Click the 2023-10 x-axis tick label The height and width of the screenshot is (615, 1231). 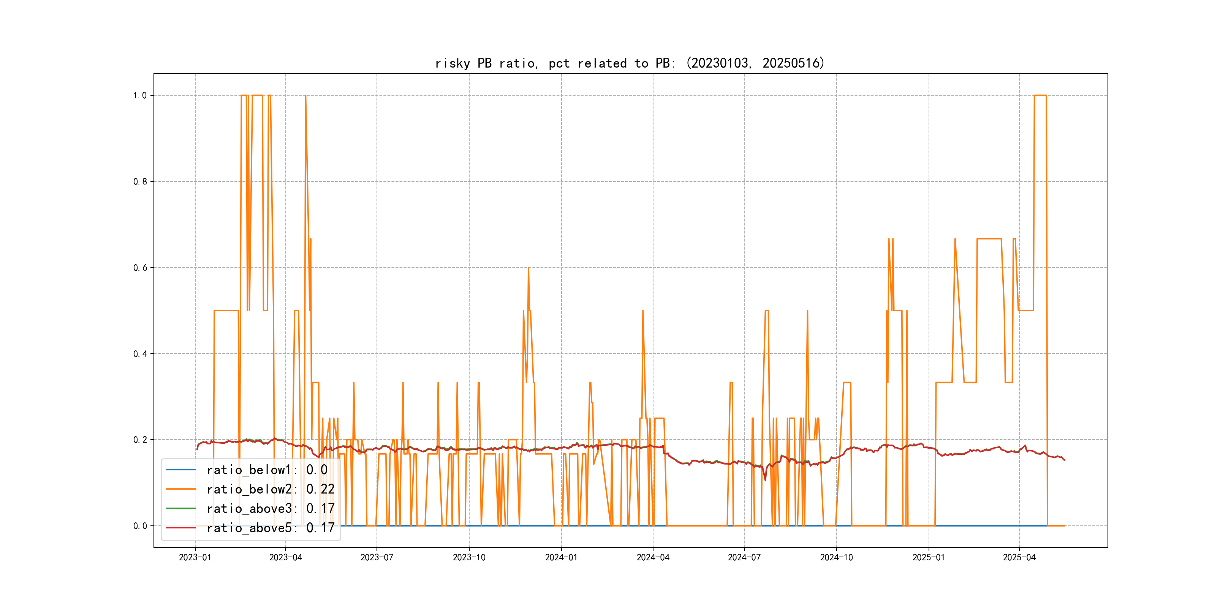point(469,557)
